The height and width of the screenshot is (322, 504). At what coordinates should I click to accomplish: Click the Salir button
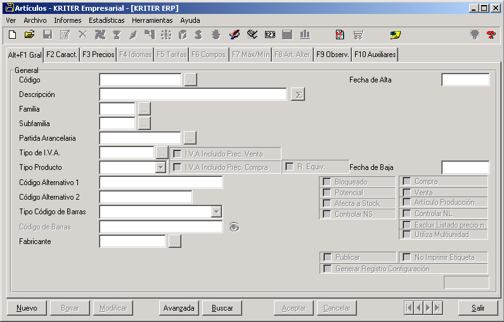coord(478,308)
